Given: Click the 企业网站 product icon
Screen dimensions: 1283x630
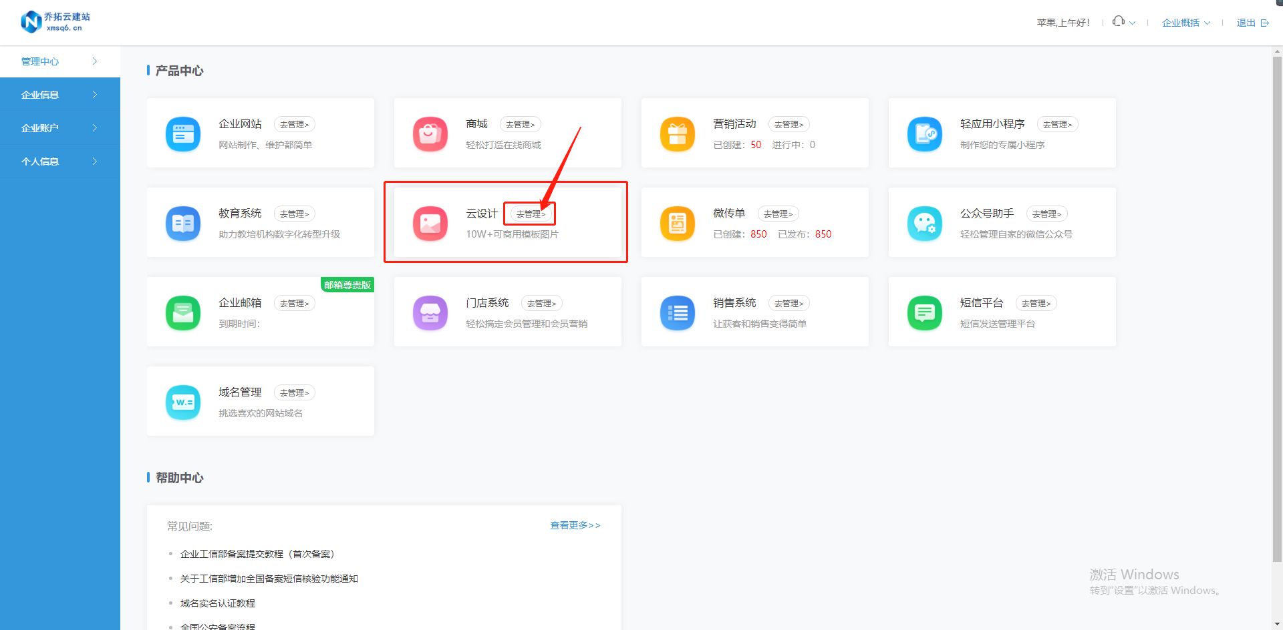Looking at the screenshot, I should 182,133.
